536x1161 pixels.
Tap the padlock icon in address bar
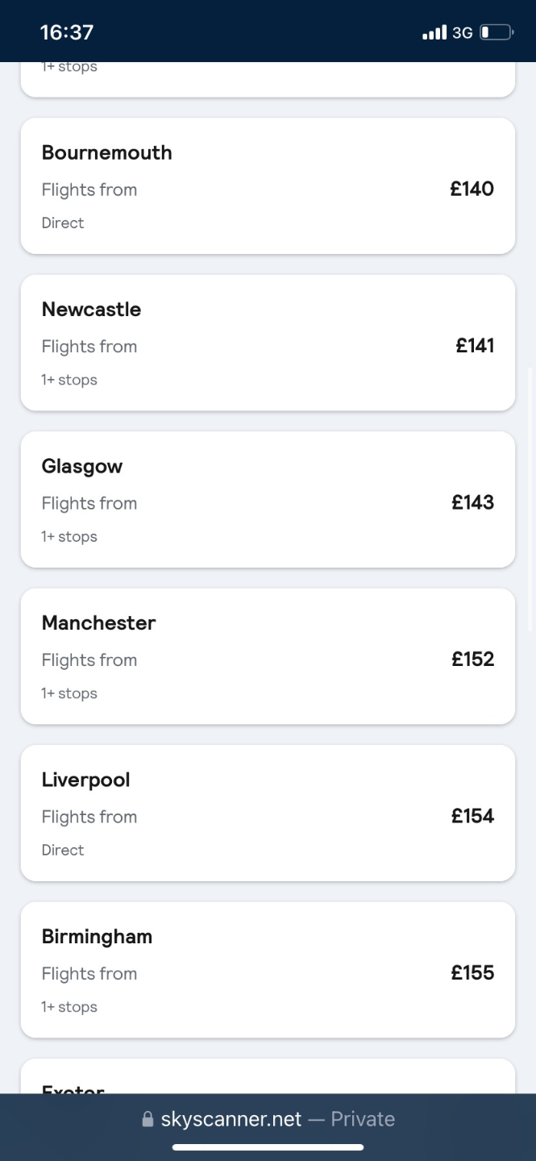coord(148,1120)
